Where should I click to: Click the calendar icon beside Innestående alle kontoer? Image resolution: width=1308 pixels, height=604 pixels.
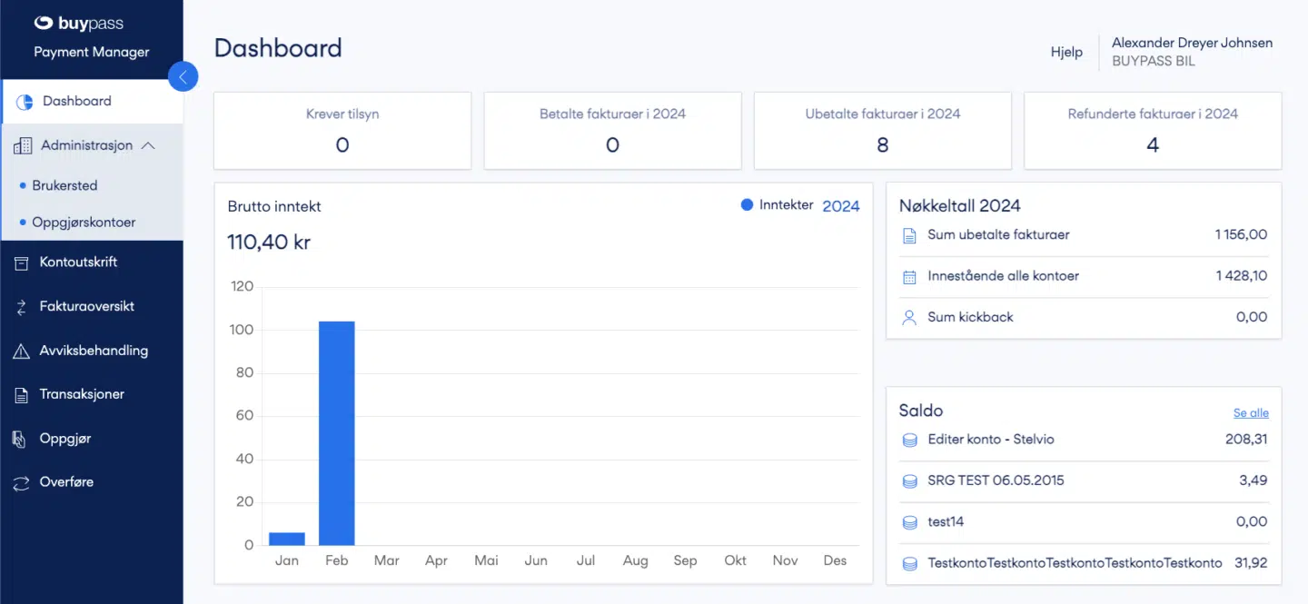909,277
